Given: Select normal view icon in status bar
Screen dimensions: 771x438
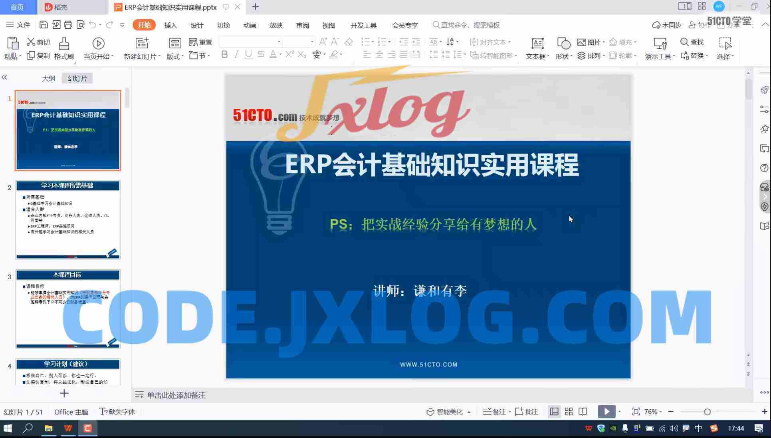Looking at the screenshot, I should (x=554, y=412).
